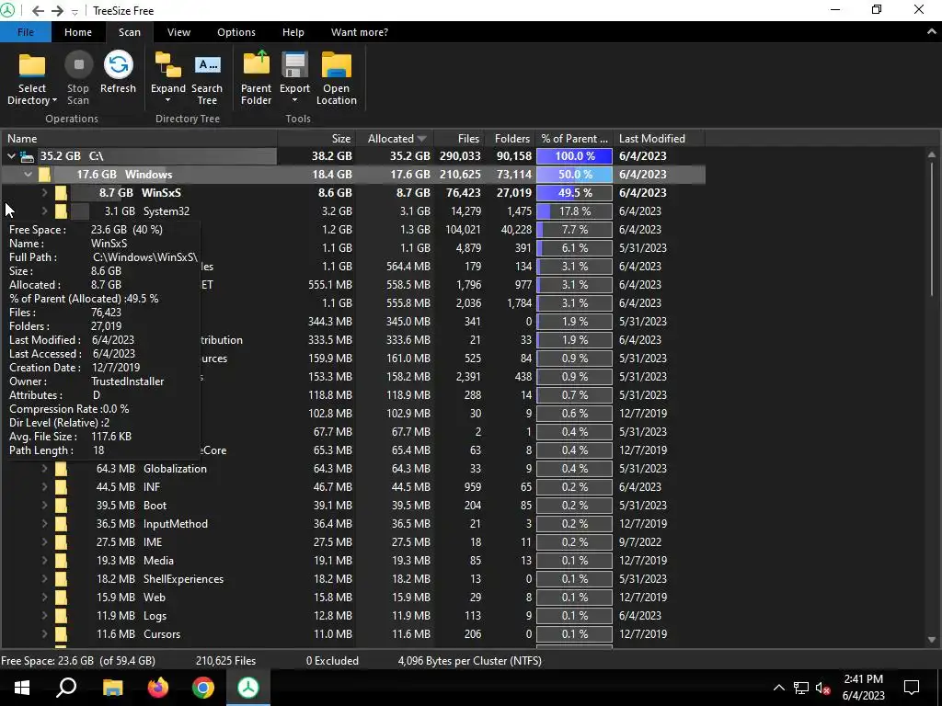Image resolution: width=942 pixels, height=706 pixels.
Task: Open the Options tab
Action: coord(236,32)
